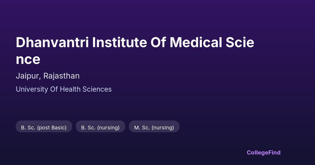Click the Dhanvantri Institute title heading
This screenshot has width=315, height=165.
pos(135,43)
